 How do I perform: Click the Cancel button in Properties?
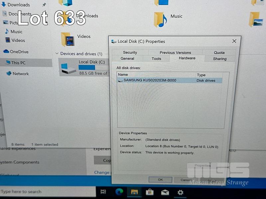186,180
